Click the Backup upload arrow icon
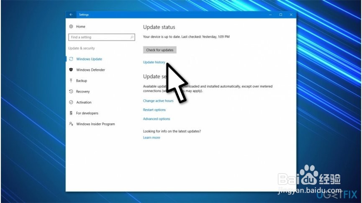This screenshot has width=362, height=203. coord(71,81)
